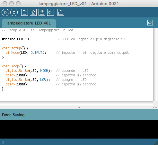The image size is (158, 145).
Task: Click the window resize grip corner
Action: 156,143
